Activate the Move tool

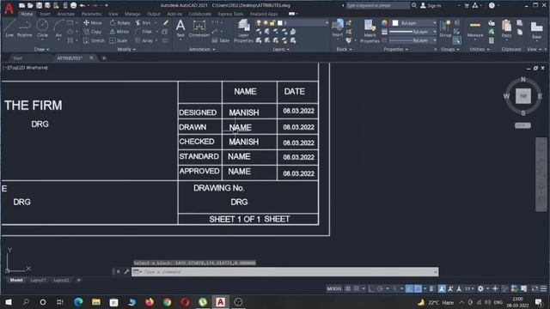[x=93, y=23]
